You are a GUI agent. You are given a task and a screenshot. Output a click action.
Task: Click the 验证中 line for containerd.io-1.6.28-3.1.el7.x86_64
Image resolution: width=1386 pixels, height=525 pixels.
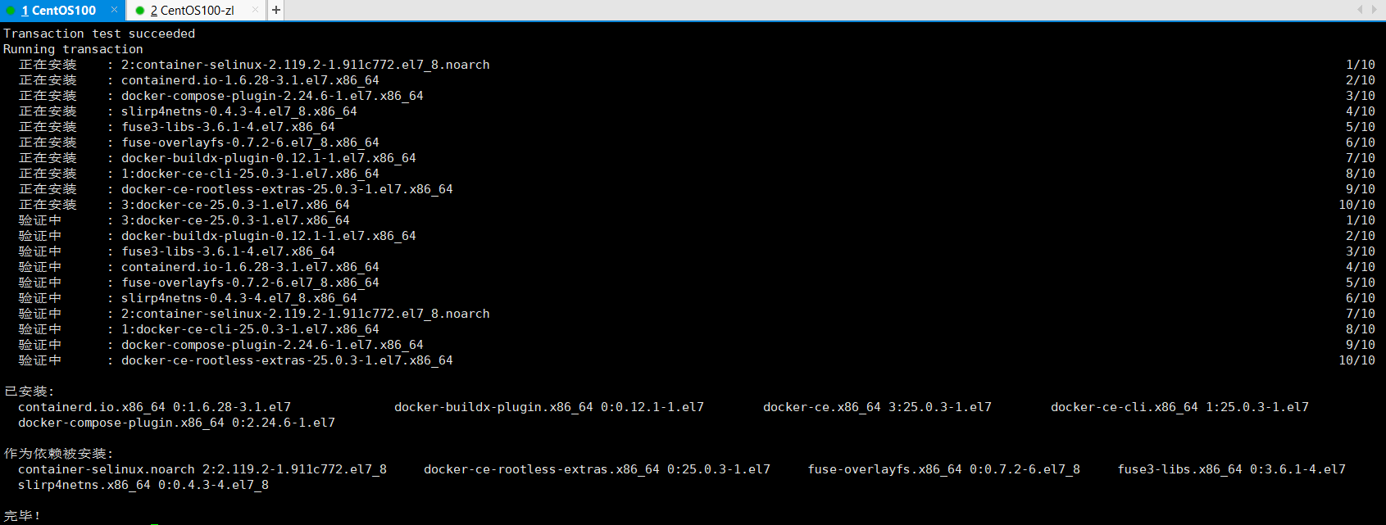tap(697, 267)
